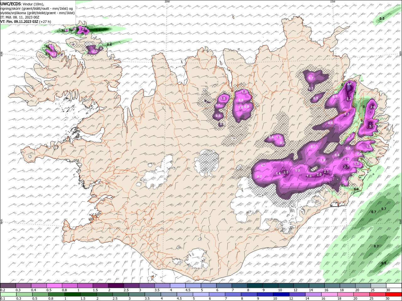Click the 3.8 snowfall value in northeast Iceland
The image size is (402, 301).
(349, 84)
